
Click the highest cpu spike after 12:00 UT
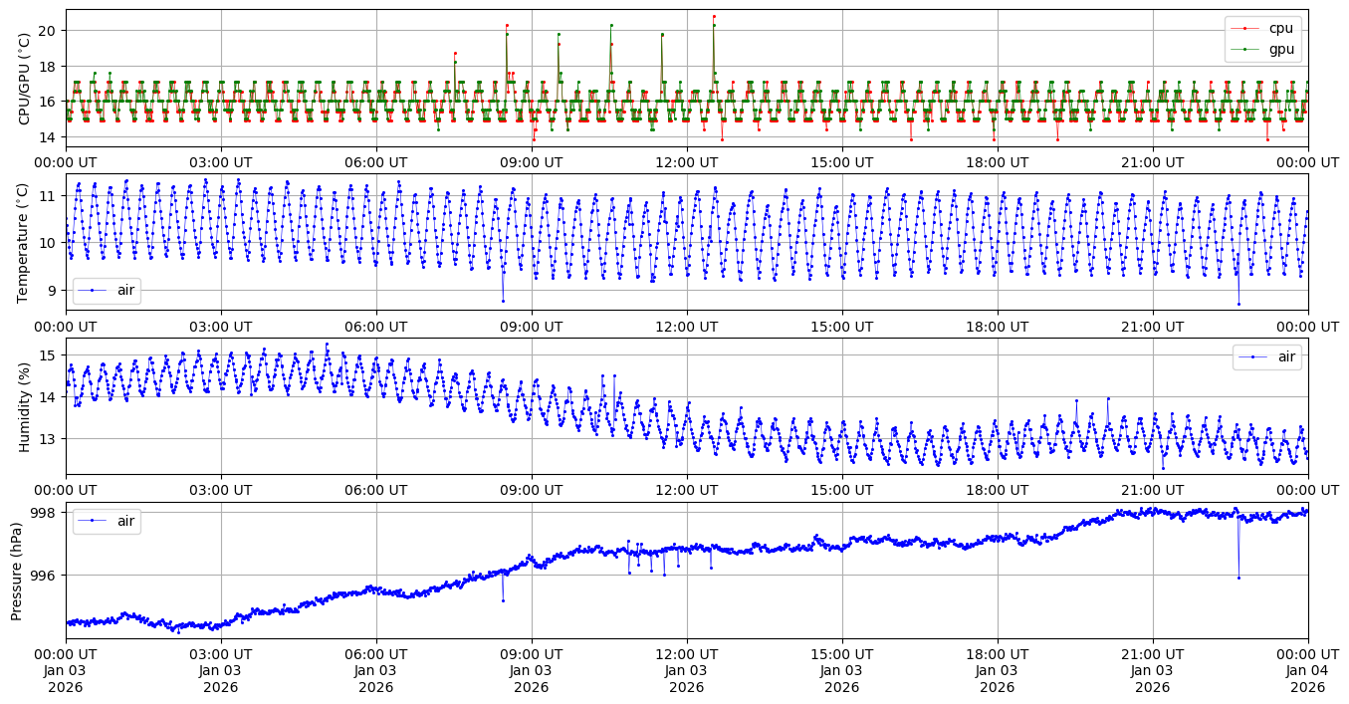coord(714,16)
